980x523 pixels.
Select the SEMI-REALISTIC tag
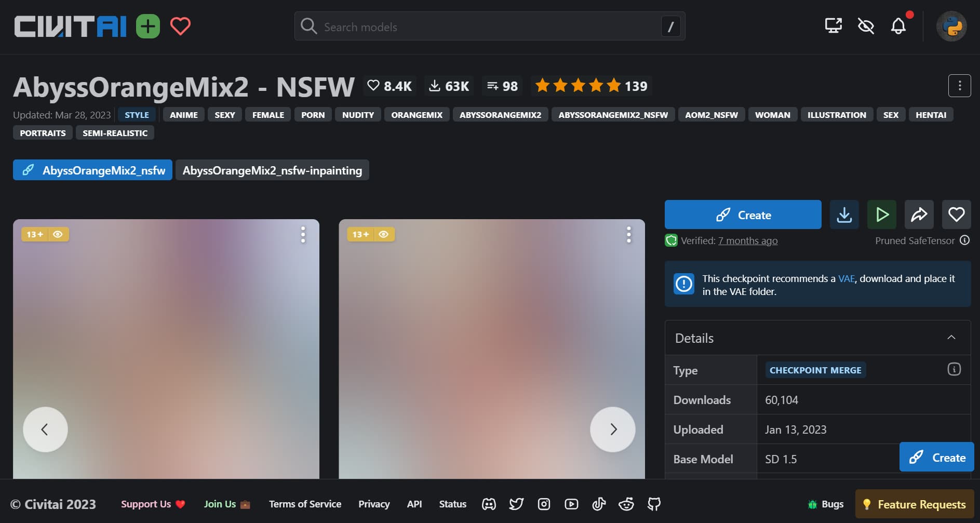[115, 133]
